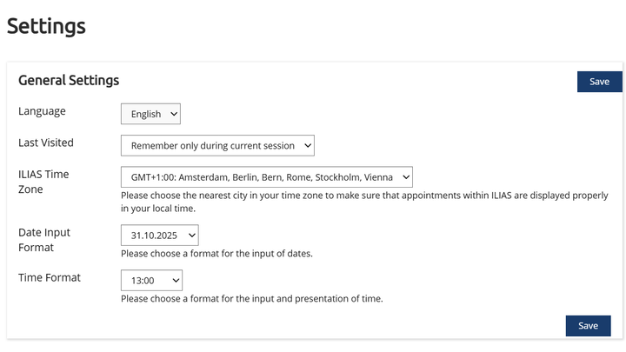626x352 pixels.
Task: Click the Date Input Format label
Action: click(x=44, y=240)
